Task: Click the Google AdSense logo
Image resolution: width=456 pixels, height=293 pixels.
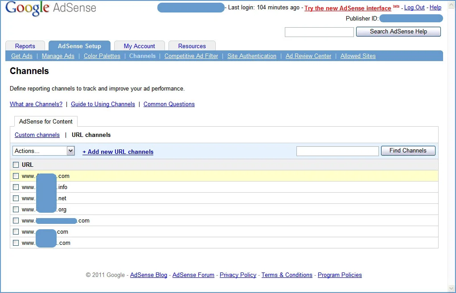Action: (51, 8)
